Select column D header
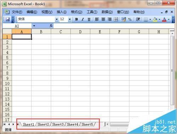Viewport: 177px width, 134px height. [x=80, y=32]
